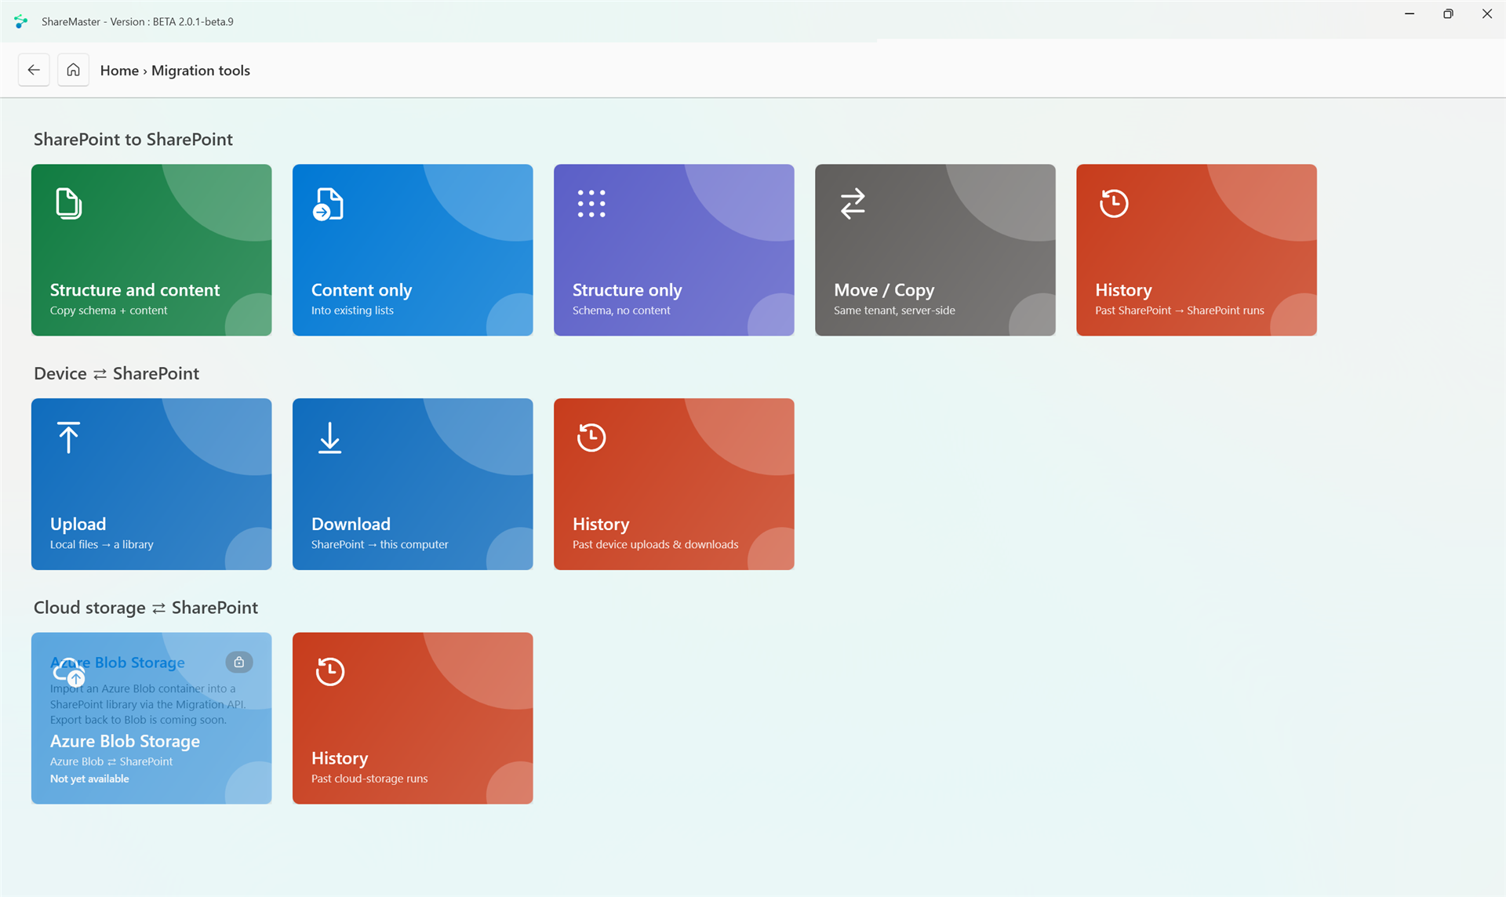
Task: Click the clock icon on device History tile
Action: (x=591, y=438)
